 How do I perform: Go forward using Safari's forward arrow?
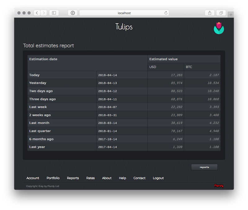[x=44, y=13]
